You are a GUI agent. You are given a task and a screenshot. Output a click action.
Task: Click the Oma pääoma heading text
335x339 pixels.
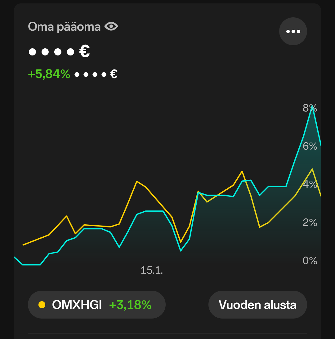(x=64, y=27)
